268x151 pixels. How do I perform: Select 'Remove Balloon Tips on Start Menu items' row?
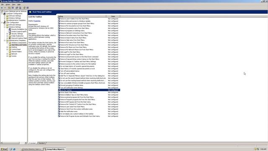89,95
